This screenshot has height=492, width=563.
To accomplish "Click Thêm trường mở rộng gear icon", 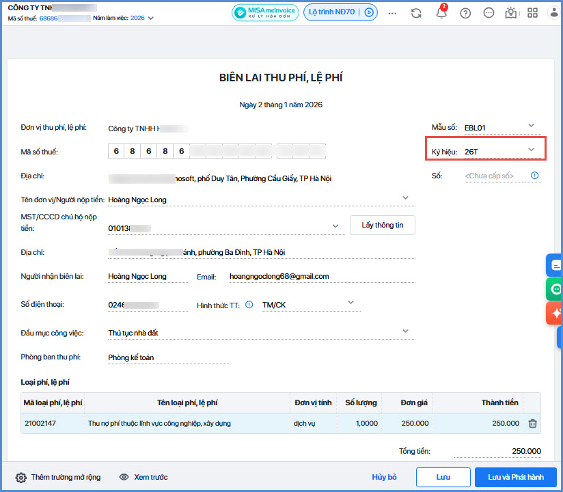I will coord(20,477).
